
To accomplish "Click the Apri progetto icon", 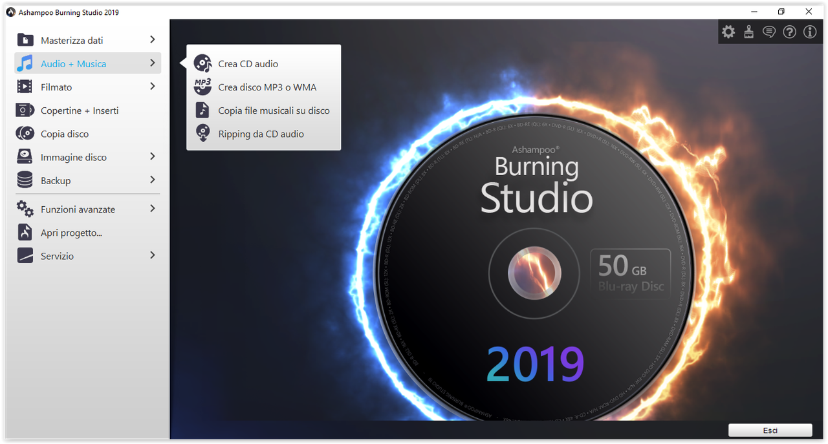I will tap(25, 233).
